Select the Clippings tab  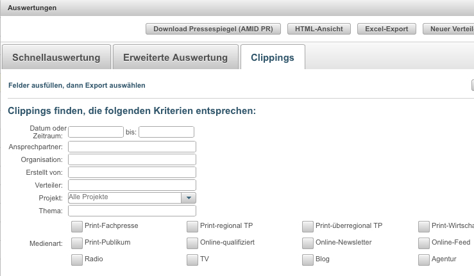(273, 57)
